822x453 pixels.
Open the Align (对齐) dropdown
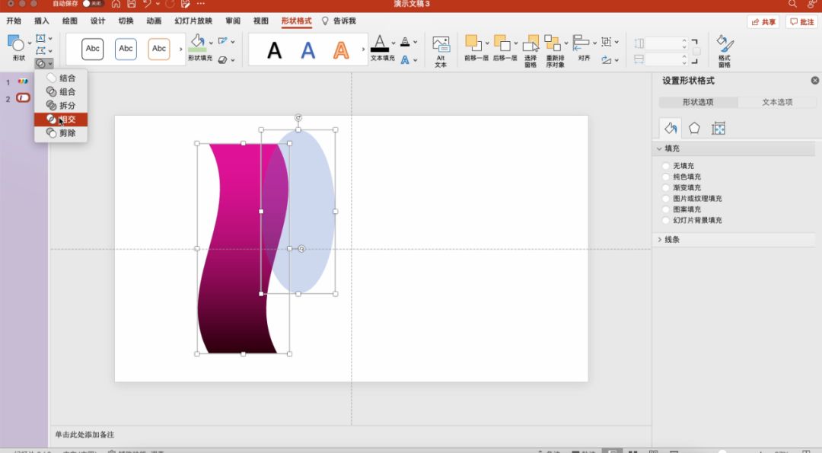584,44
